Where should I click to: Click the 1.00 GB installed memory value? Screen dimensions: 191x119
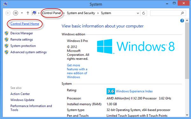click(x=112, y=104)
